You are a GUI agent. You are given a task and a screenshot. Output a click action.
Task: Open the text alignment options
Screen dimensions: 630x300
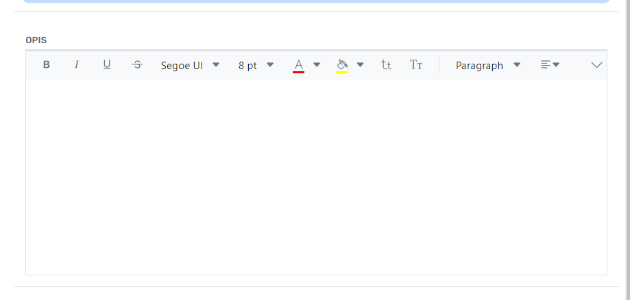click(550, 65)
